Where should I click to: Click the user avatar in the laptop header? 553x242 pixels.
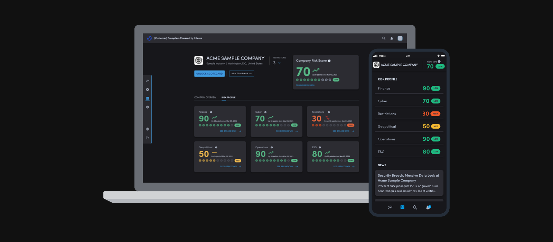400,38
